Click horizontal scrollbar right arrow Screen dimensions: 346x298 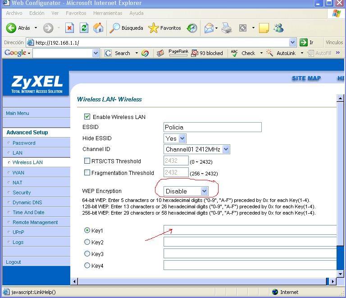(333, 281)
